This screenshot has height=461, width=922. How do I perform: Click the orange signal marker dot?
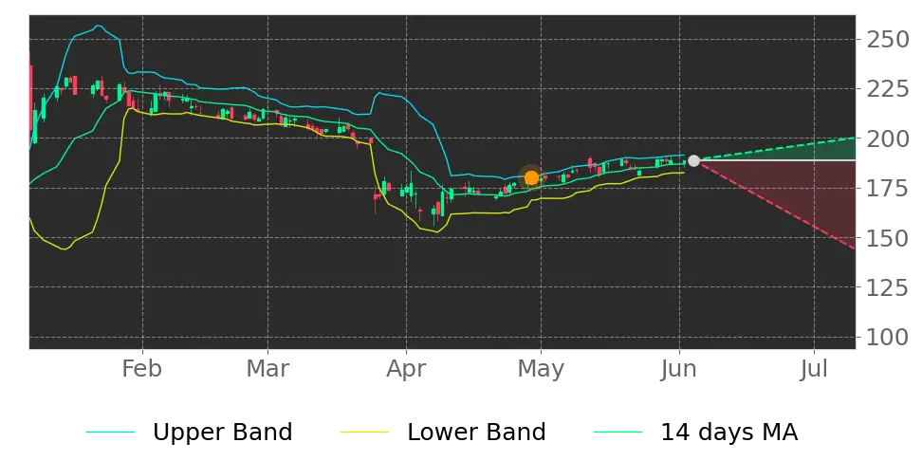coord(531,178)
